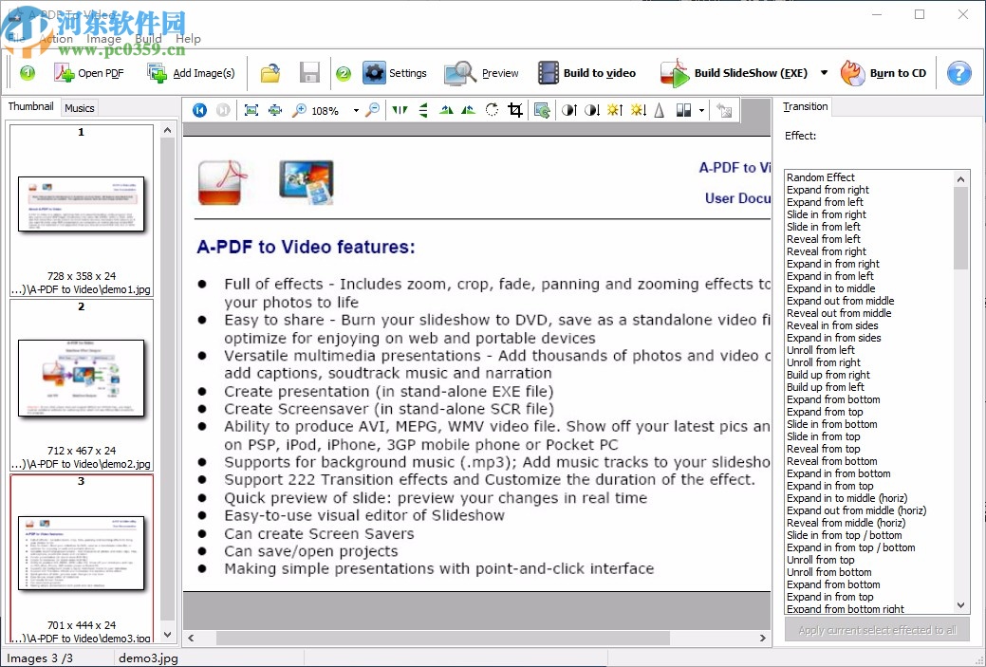Select the Reveal from top transition

(823, 449)
